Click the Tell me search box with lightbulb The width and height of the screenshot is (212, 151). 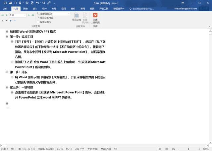[x=141, y=9]
